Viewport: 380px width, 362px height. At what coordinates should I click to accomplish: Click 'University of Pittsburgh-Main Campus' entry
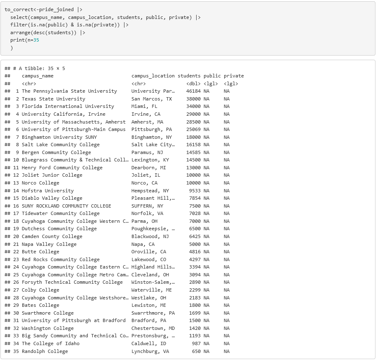tap(74, 130)
